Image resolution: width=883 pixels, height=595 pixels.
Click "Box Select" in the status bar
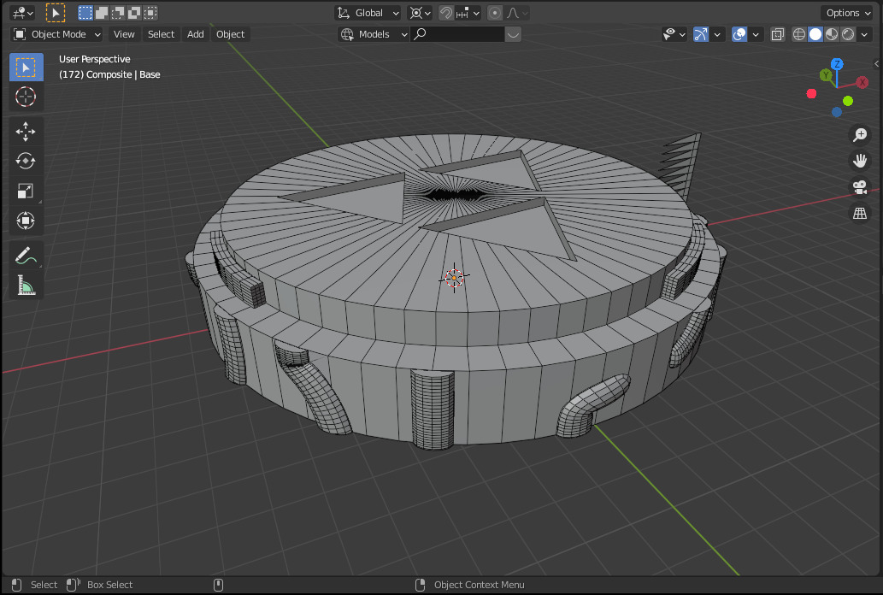(x=109, y=585)
